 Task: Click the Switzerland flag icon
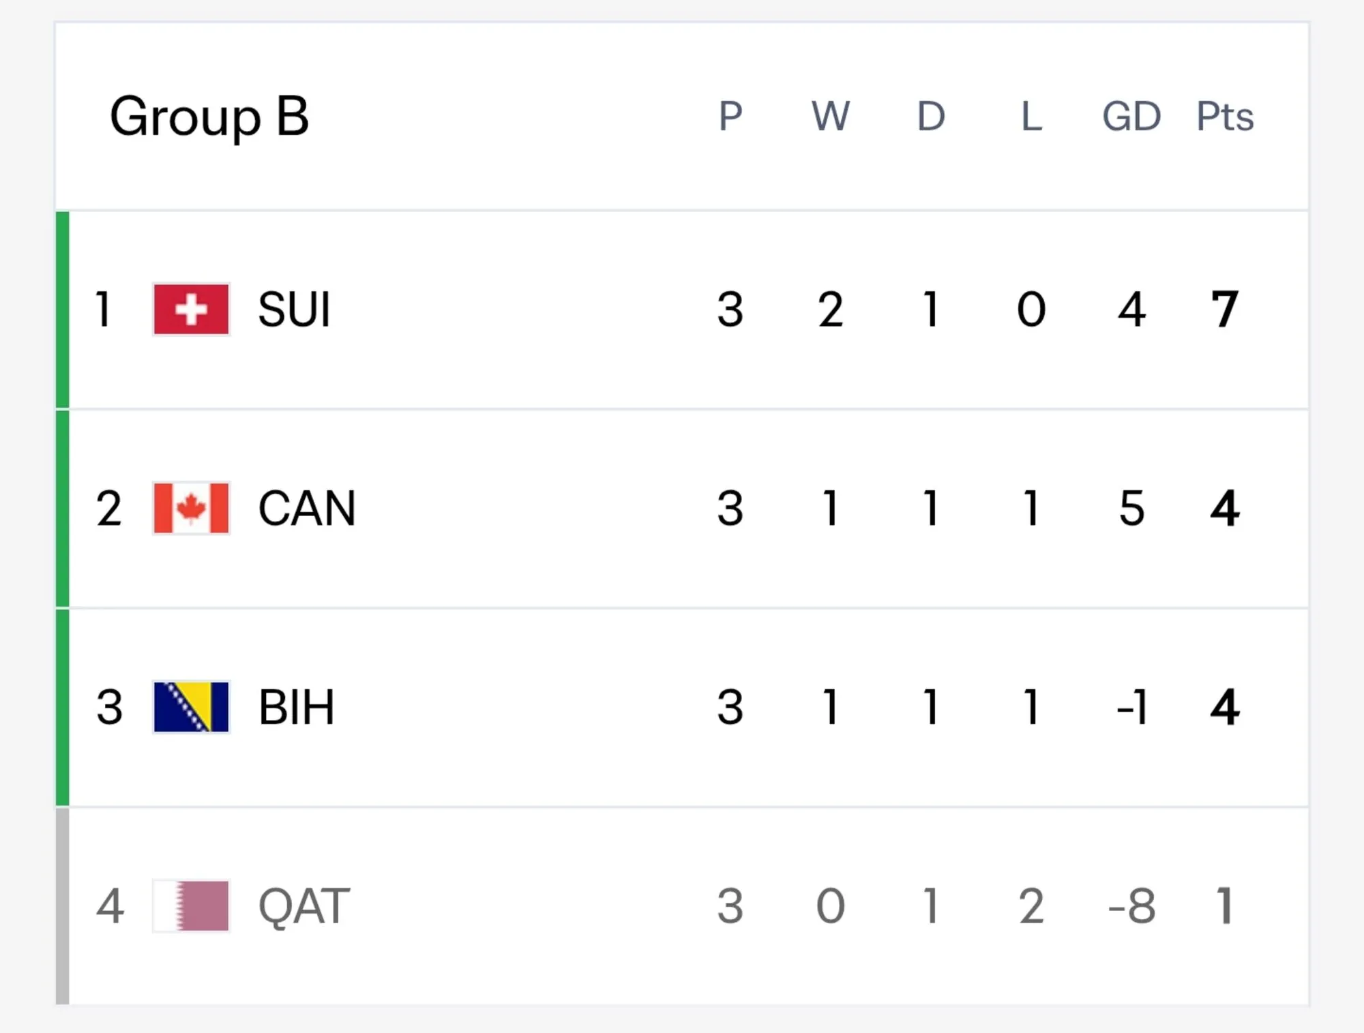tap(191, 310)
